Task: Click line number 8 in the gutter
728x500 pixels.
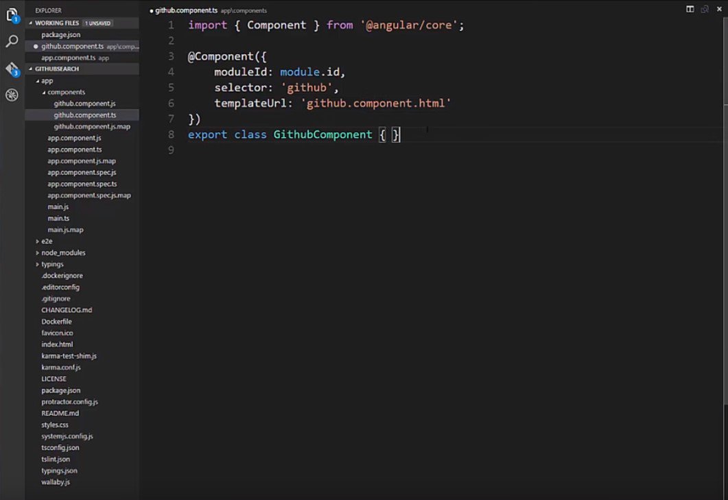Action: [x=172, y=134]
